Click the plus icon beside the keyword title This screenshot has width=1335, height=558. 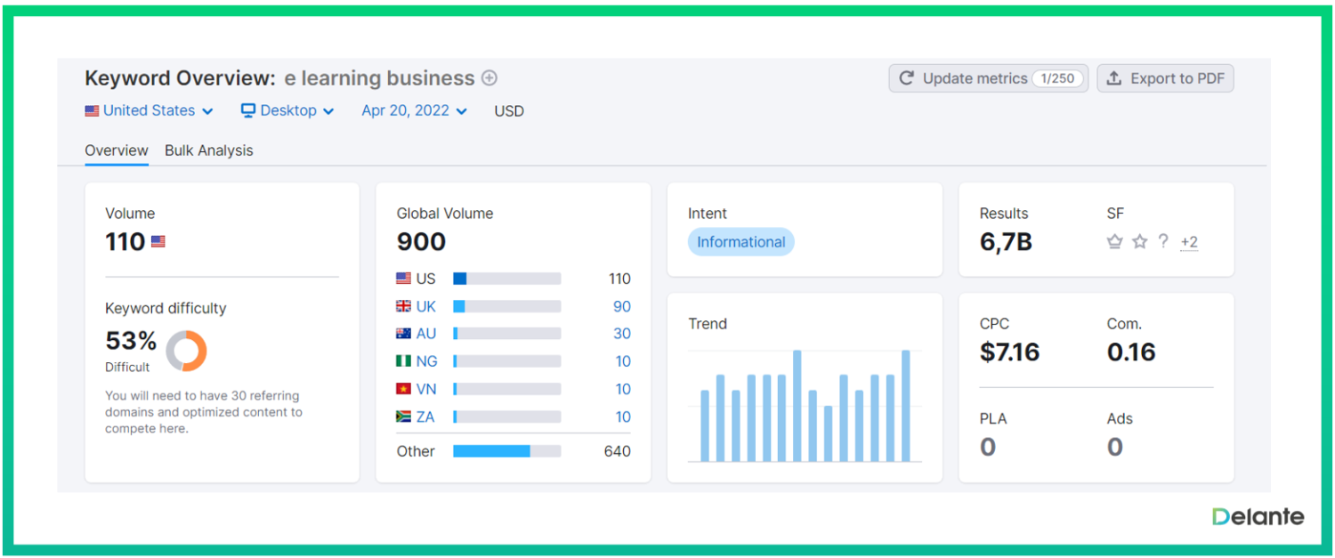(489, 78)
